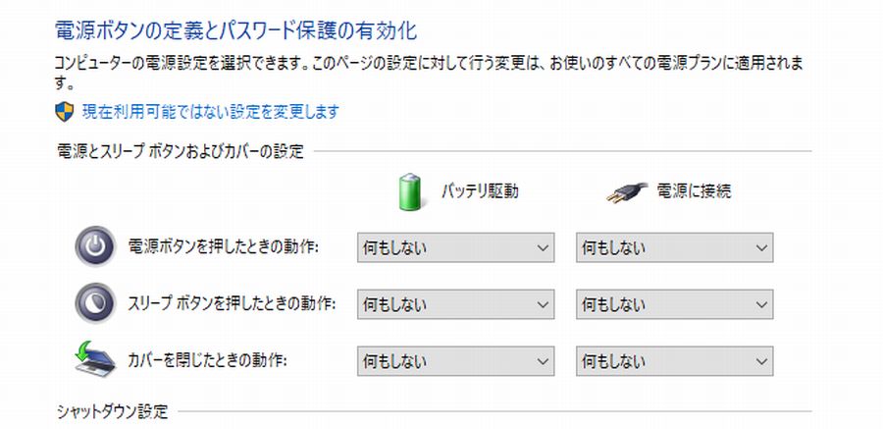This screenshot has width=883, height=429.
Task: Open 現在利用可能ではない設定を変更します link
Action: click(211, 112)
